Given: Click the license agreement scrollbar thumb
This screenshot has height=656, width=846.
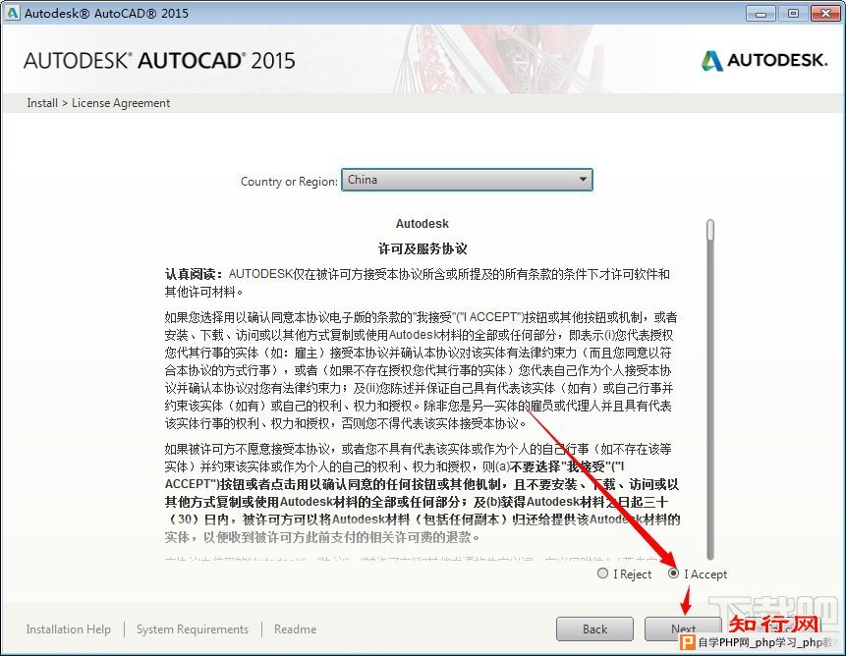Looking at the screenshot, I should tap(710, 230).
